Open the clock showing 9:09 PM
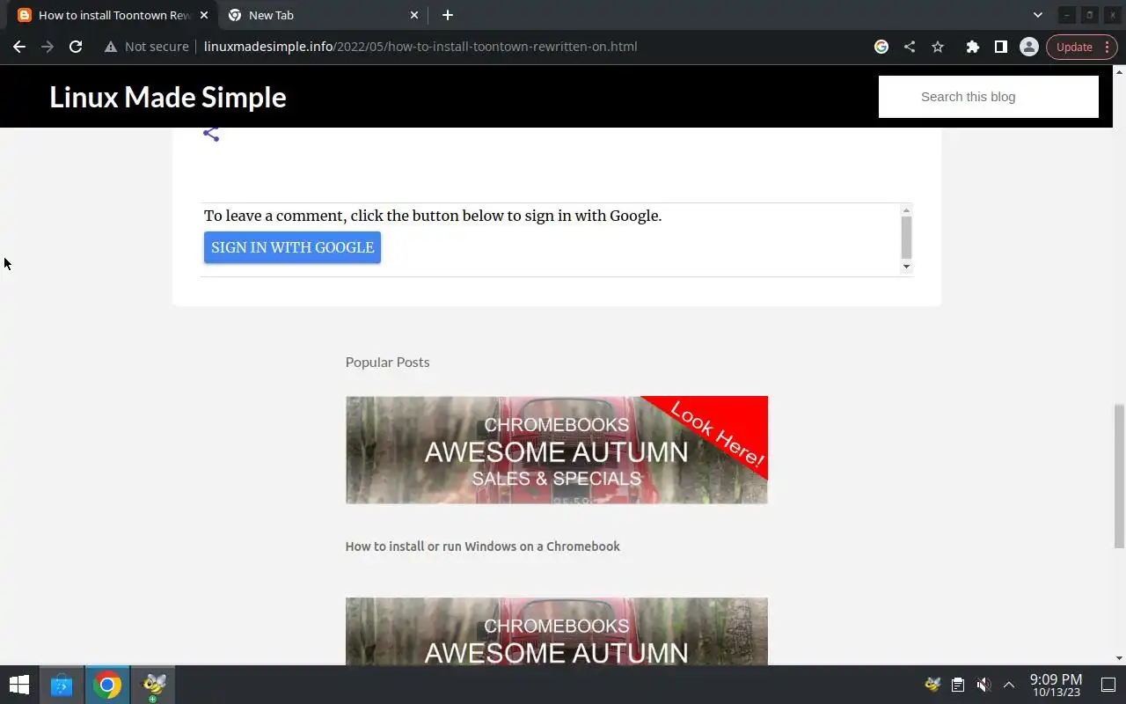1126x704 pixels. pos(1056,685)
